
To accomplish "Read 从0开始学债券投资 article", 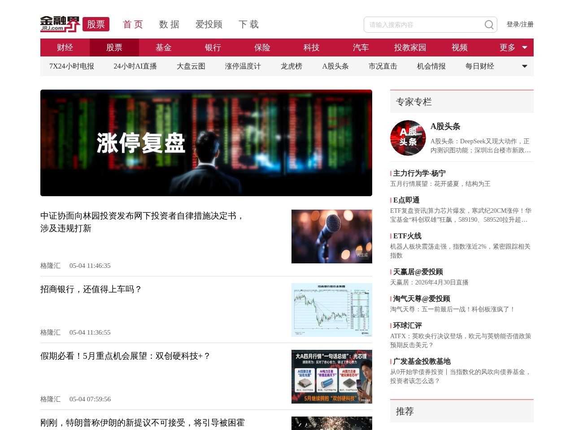I will [x=461, y=377].
